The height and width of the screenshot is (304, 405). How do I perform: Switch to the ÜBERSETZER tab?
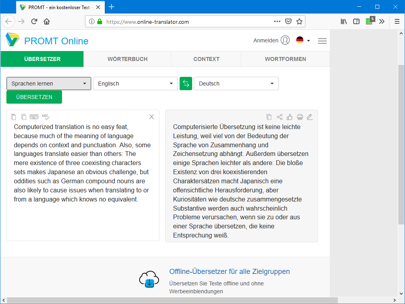(x=42, y=59)
